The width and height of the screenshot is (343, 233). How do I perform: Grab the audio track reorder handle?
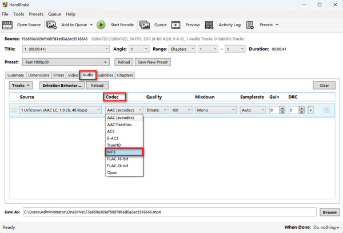point(14,110)
